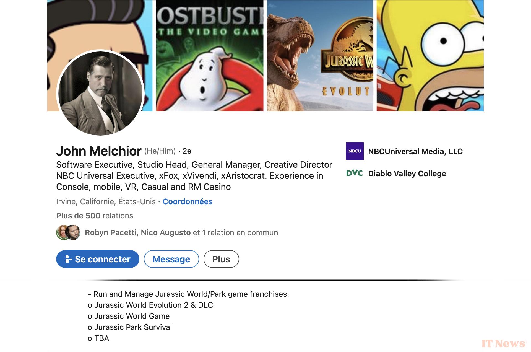View the Plus de 500 relations link
531x352 pixels.
95,216
